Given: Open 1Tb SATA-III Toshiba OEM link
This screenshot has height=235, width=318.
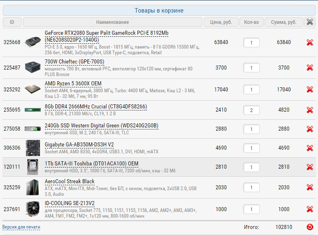Looking at the screenshot, I should (91, 164).
